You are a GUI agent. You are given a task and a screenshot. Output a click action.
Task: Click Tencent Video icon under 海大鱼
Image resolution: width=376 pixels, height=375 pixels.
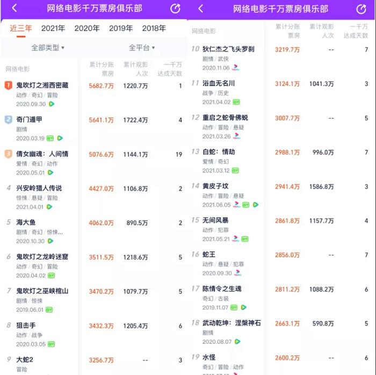pyautogui.click(x=50, y=241)
